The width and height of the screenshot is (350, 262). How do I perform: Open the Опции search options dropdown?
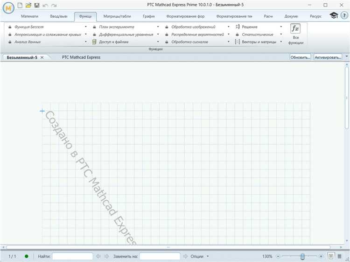tap(200, 256)
